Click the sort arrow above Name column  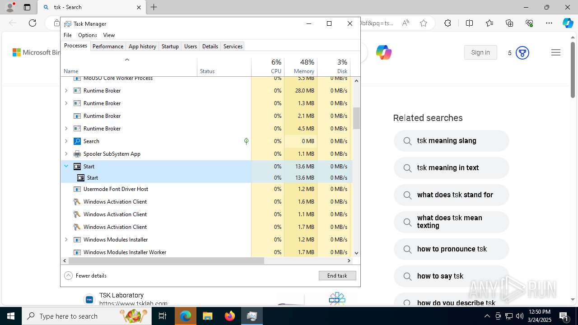tap(127, 60)
